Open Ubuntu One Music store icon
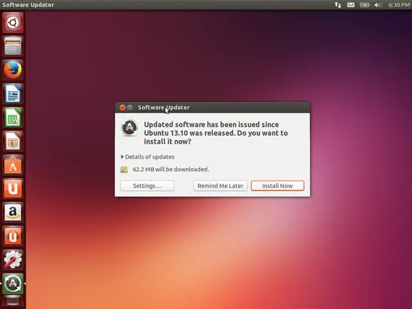Viewport: 412px width, 309px height. point(13,236)
